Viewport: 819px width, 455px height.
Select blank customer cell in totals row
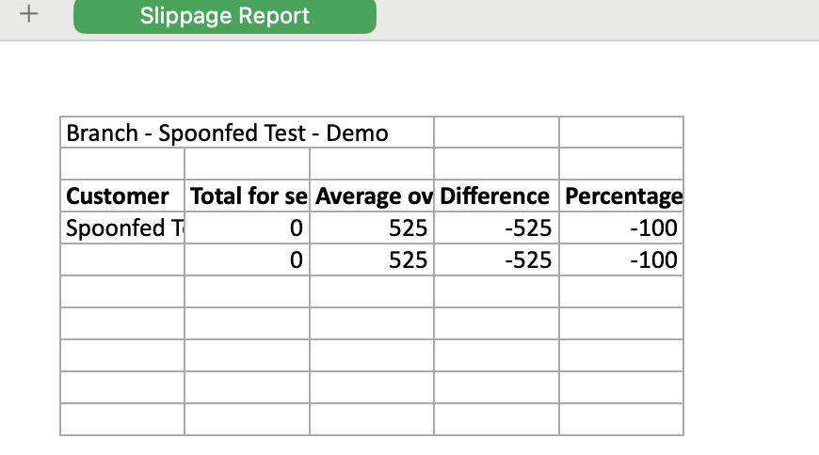(x=122, y=259)
